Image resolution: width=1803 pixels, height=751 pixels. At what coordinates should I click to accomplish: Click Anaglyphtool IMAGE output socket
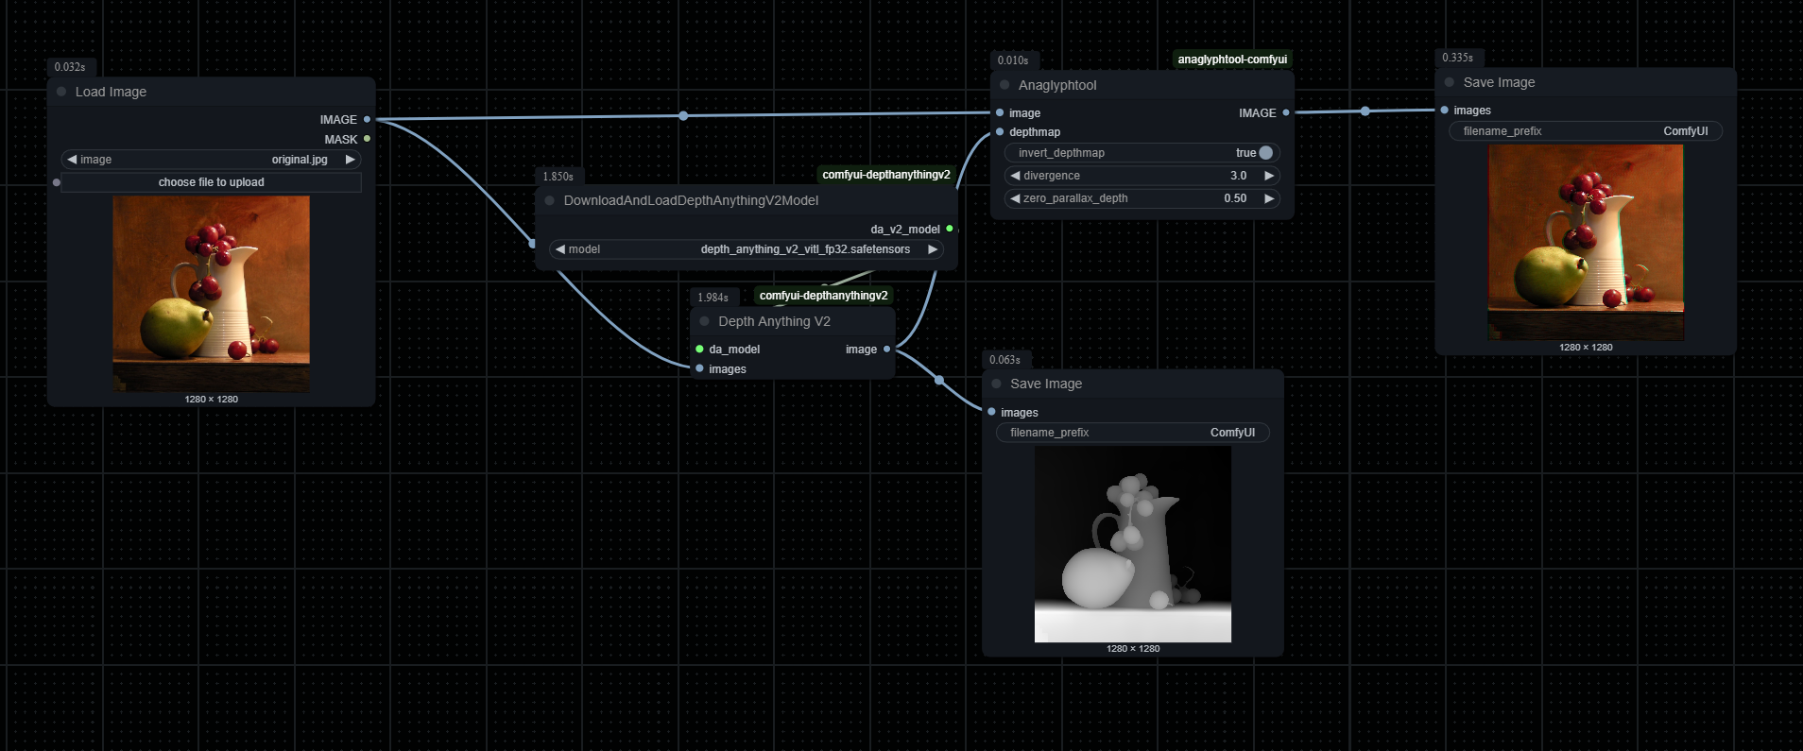click(1286, 112)
